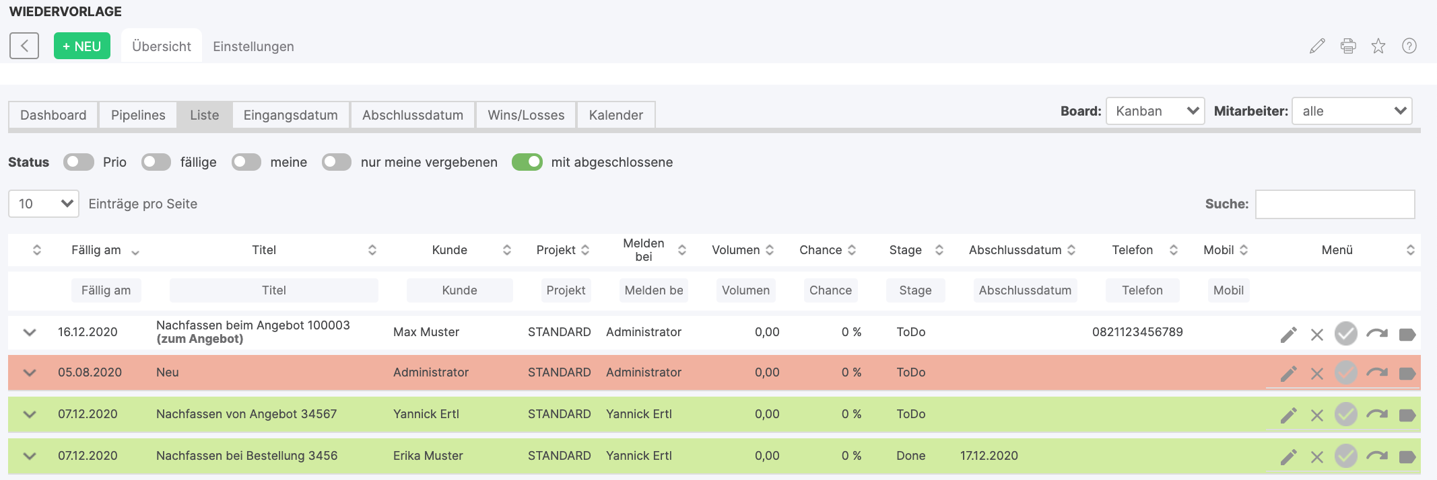Click the label tag icon on Max Muster row
The width and height of the screenshot is (1437, 480).
pyautogui.click(x=1407, y=335)
